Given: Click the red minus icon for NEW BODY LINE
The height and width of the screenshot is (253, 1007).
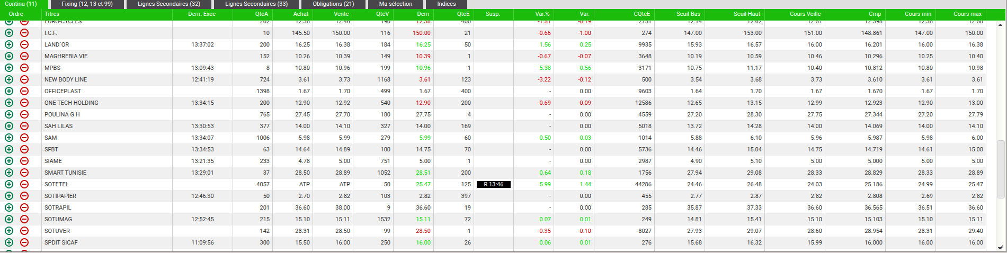Looking at the screenshot, I should coord(24,79).
